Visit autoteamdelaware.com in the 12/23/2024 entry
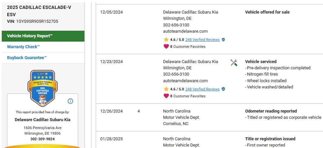The width and height of the screenshot is (323, 148). click(x=185, y=81)
